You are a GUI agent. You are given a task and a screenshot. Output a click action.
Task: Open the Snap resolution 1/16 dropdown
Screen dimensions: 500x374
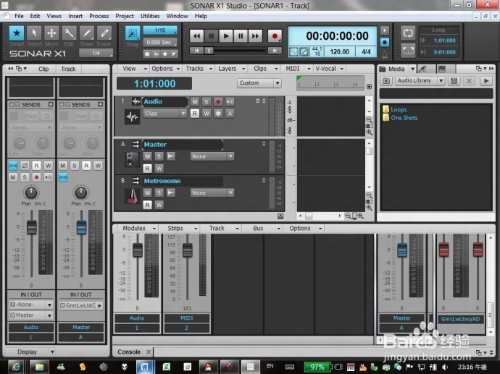(x=160, y=30)
